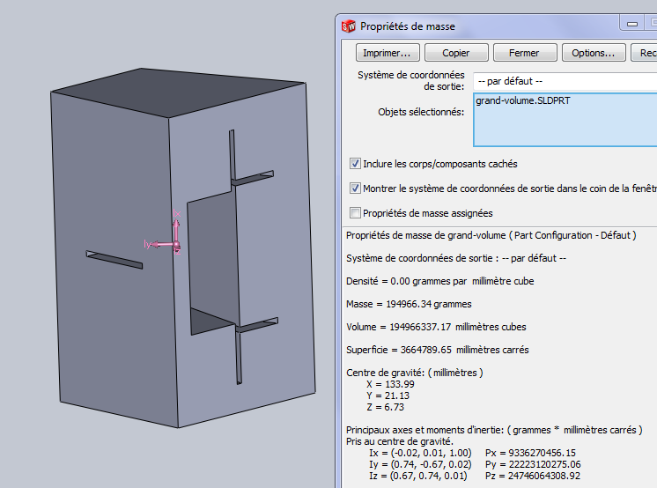Click the X = 133.99 center value
This screenshot has height=488, width=657.
pyautogui.click(x=390, y=384)
